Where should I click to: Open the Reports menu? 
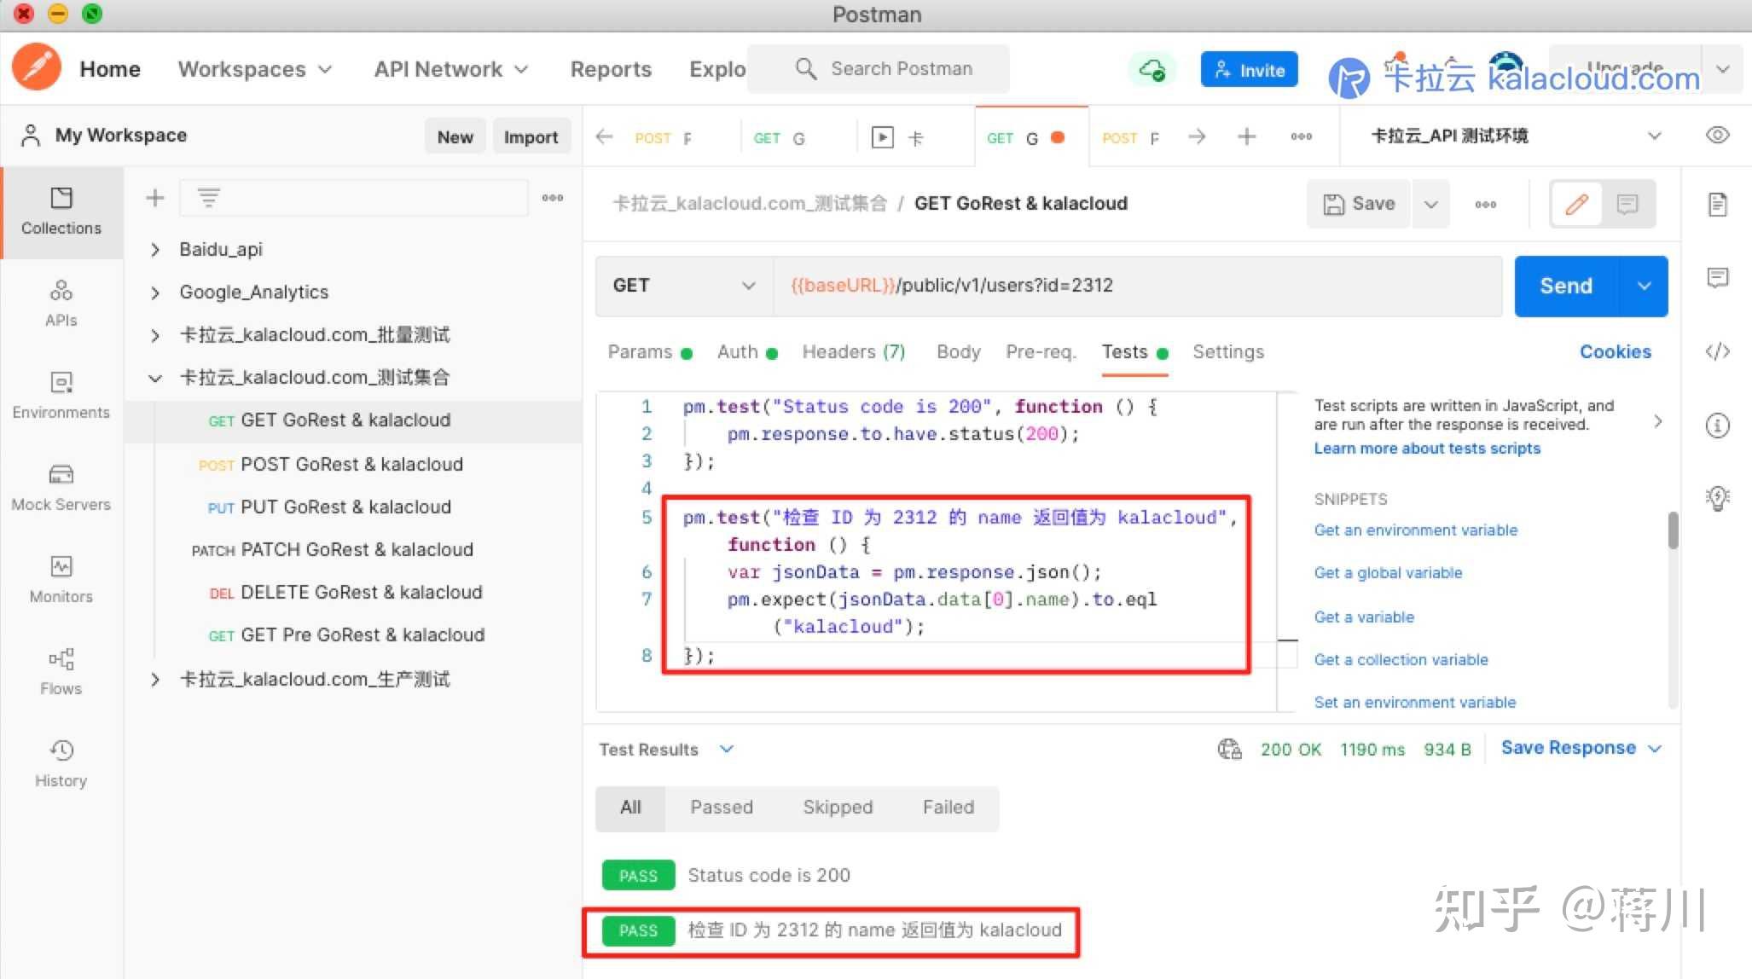click(610, 69)
